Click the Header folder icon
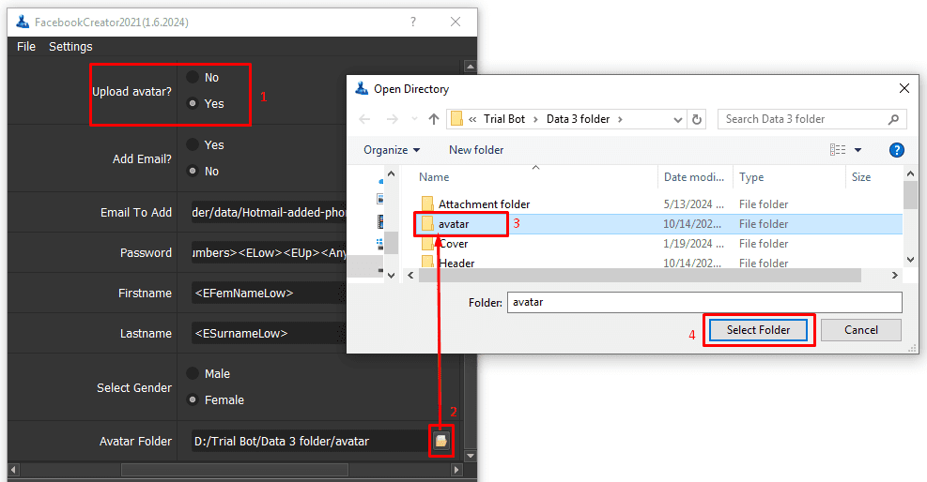This screenshot has width=927, height=482. 427,263
